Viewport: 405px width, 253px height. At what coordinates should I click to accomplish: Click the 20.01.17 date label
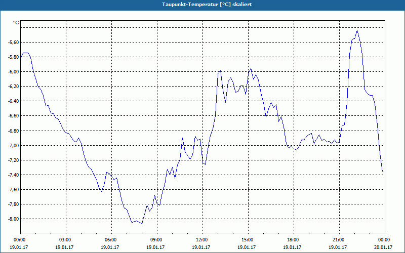click(x=383, y=247)
